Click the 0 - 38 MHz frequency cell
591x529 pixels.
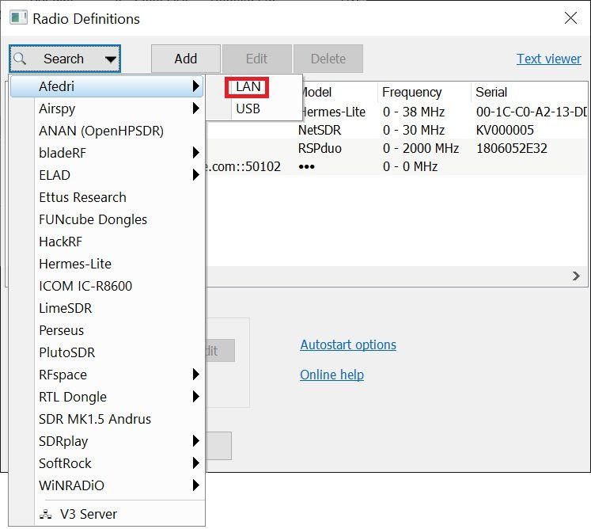[414, 112]
